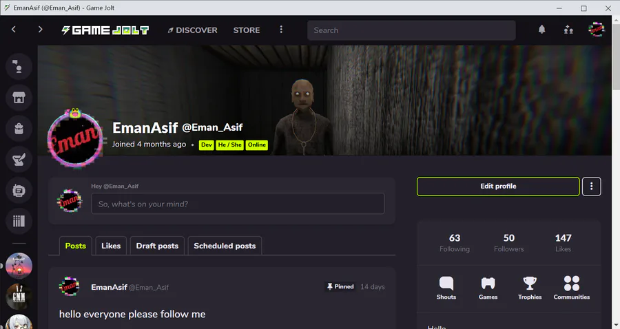The image size is (620, 329).
Task: Click the Edit profile button
Action: click(498, 187)
